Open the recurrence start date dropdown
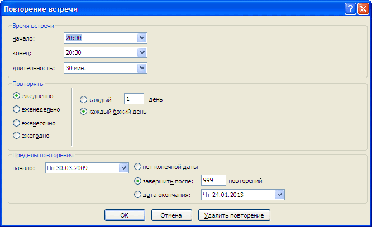The height and width of the screenshot is (227, 372). point(123,168)
